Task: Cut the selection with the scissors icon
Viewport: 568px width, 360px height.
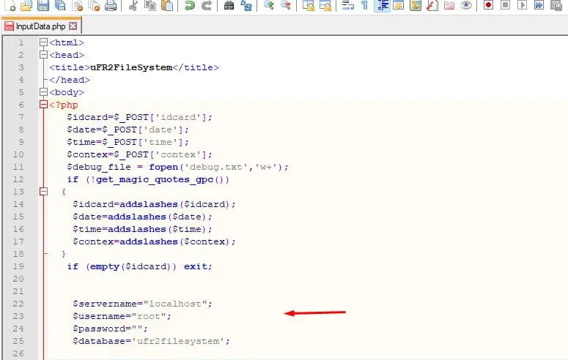Action: 133,5
